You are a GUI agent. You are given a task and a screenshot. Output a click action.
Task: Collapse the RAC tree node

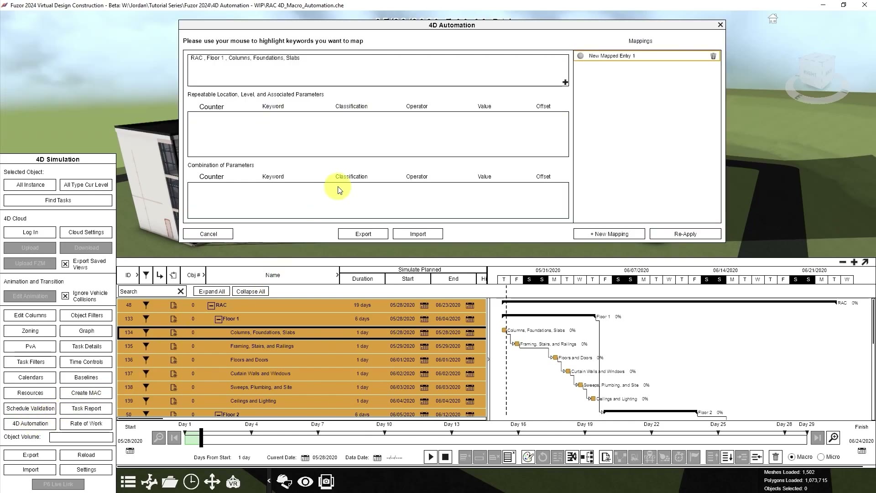[x=211, y=305]
